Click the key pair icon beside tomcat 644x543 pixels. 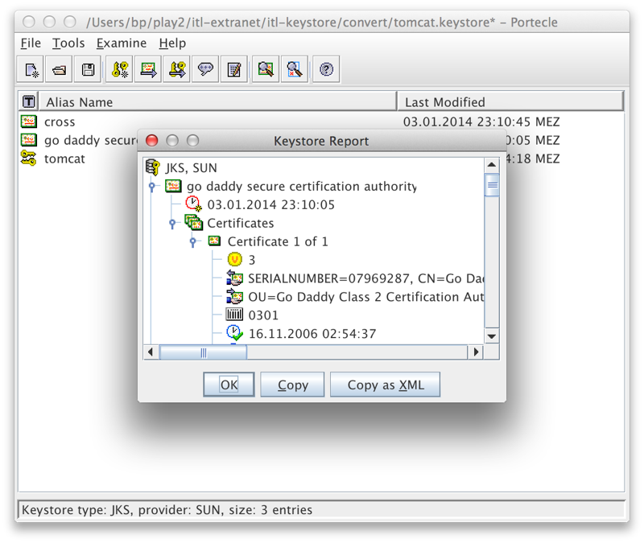[29, 158]
